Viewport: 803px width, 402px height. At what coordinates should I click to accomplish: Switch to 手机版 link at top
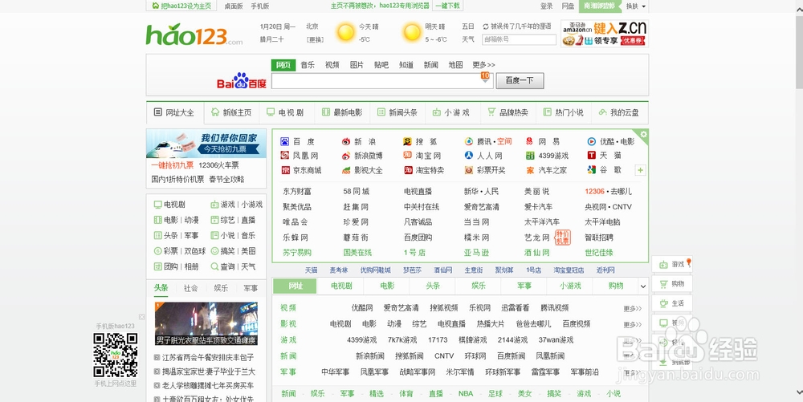point(259,6)
